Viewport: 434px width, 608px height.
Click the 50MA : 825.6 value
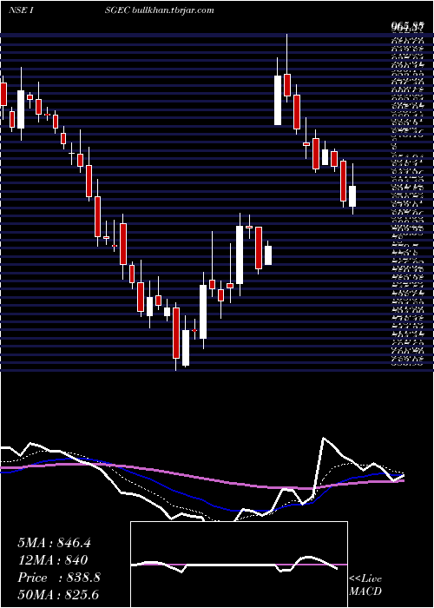pos(58,595)
